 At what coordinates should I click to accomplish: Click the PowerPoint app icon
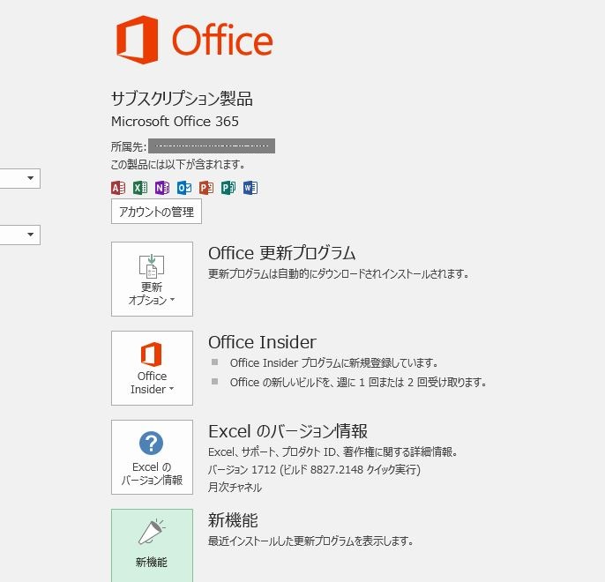(x=206, y=188)
